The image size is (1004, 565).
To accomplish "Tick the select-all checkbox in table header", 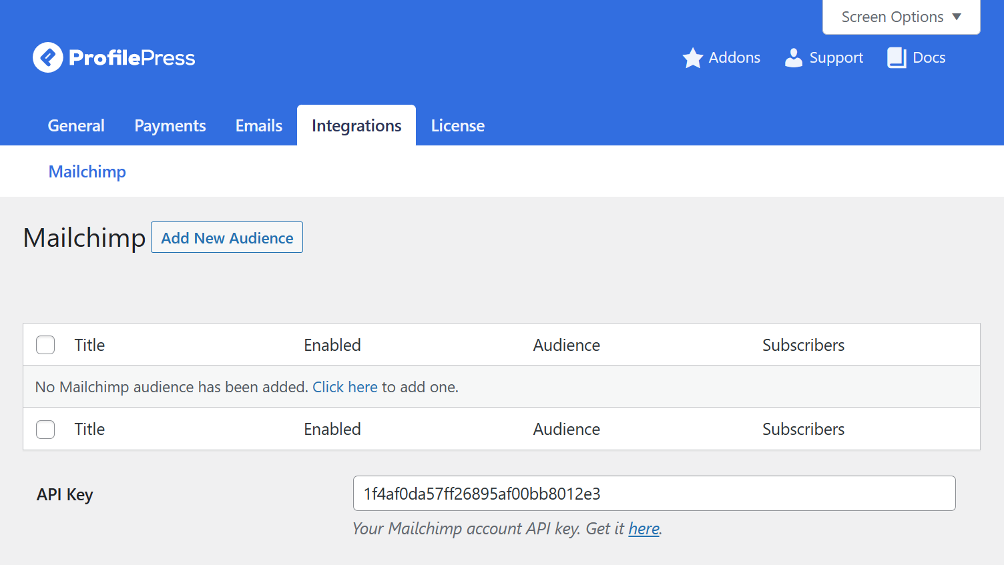I will coord(45,345).
